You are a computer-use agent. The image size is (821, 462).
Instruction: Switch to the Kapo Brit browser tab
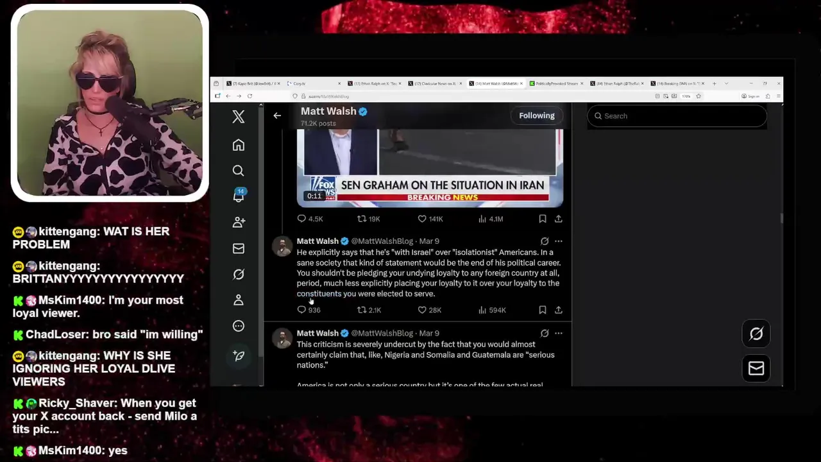click(x=253, y=83)
